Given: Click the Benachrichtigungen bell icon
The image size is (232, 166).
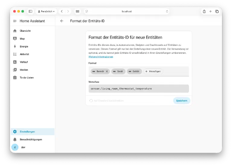Looking at the screenshot, I should coord(15,139).
